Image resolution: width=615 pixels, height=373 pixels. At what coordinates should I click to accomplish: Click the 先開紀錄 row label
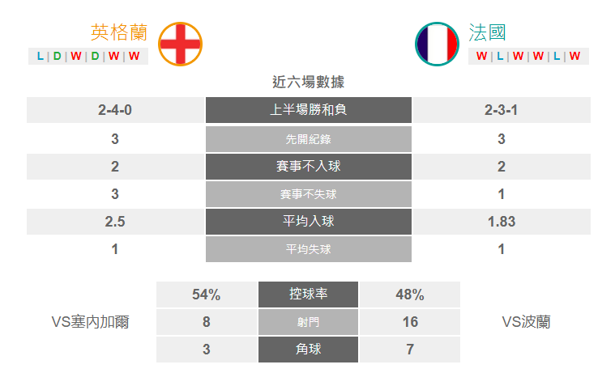[309, 139]
